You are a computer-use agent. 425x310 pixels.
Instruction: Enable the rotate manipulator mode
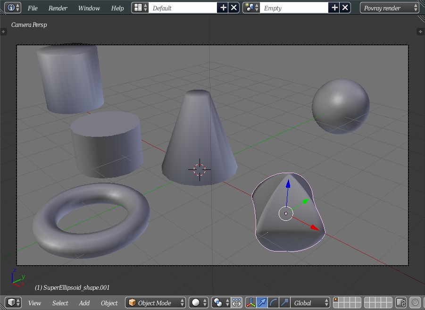274,303
